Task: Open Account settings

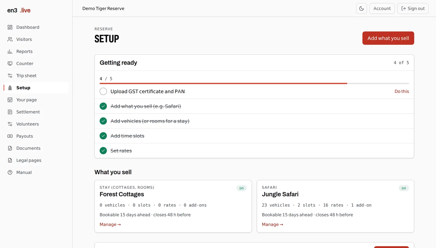Action: click(x=382, y=8)
